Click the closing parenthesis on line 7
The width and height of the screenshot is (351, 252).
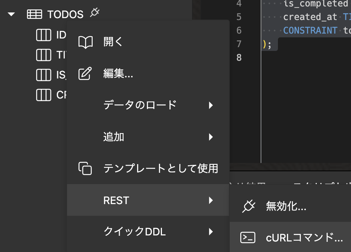(265, 44)
